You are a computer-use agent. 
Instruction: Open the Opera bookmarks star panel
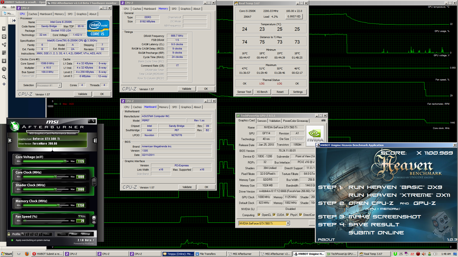click(x=4, y=29)
